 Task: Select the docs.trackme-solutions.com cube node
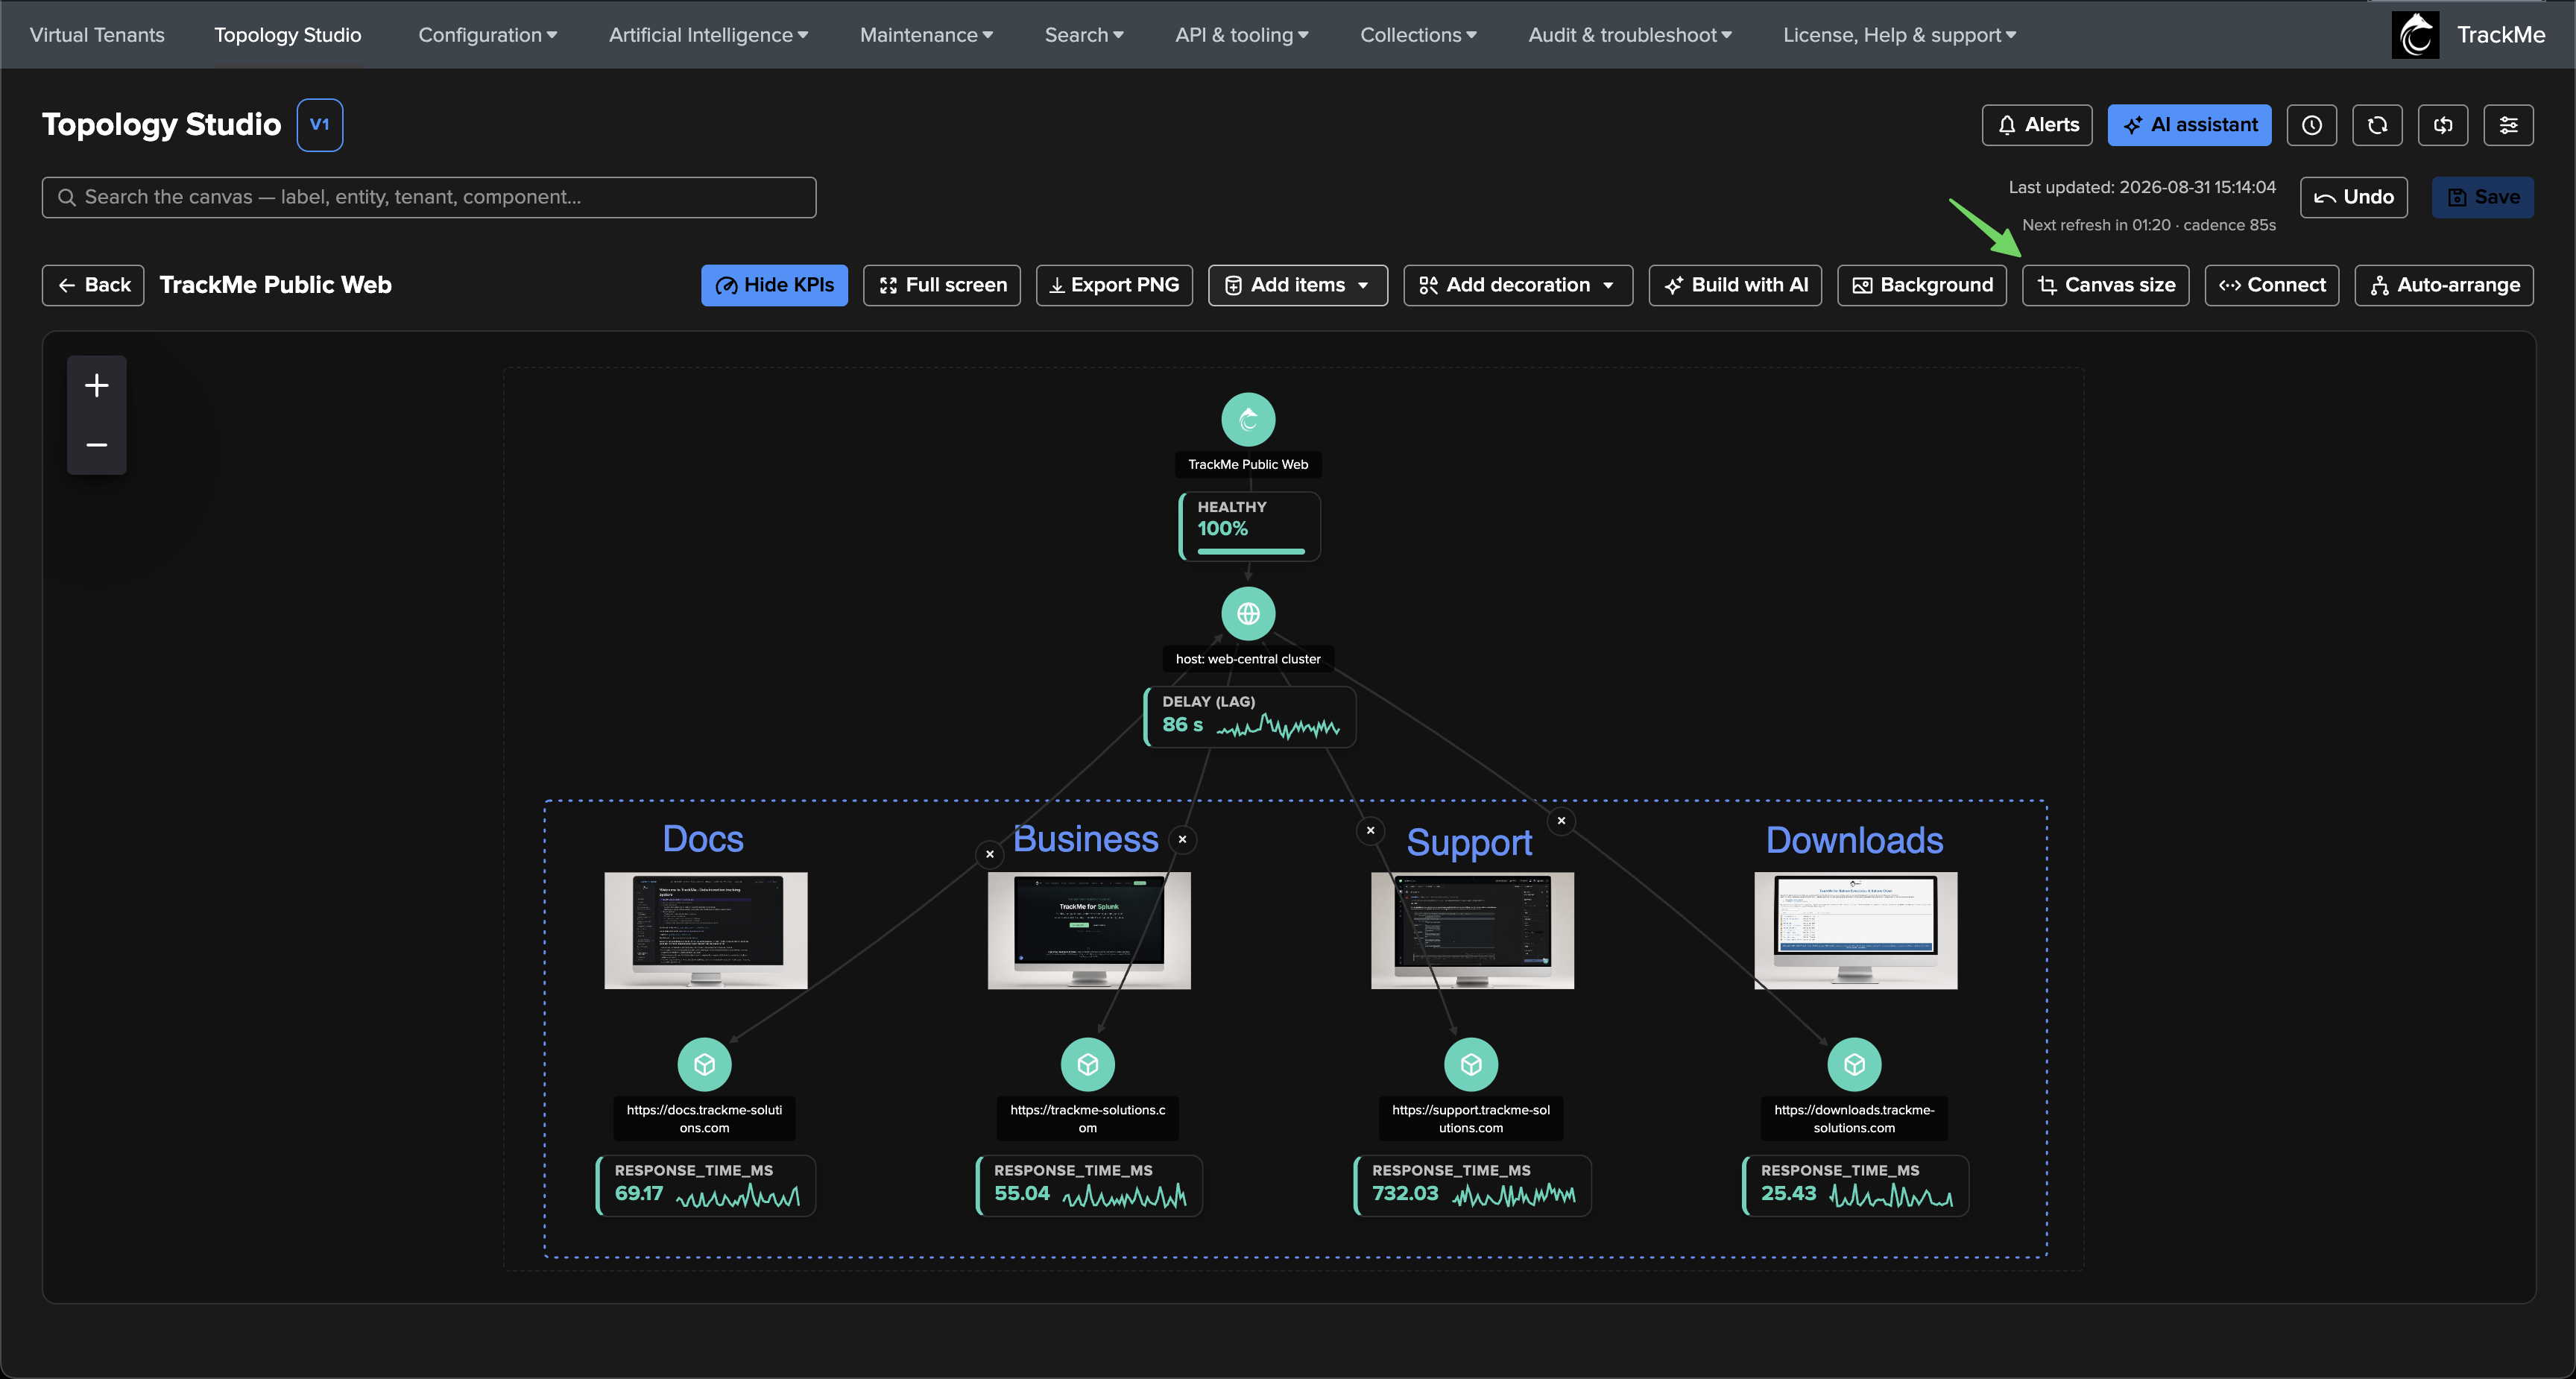pos(704,1064)
